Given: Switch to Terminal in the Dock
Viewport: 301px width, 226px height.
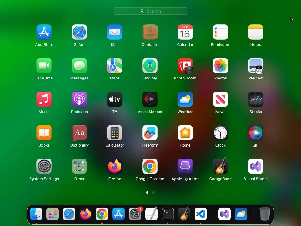Looking at the screenshot, I should (x=168, y=214).
